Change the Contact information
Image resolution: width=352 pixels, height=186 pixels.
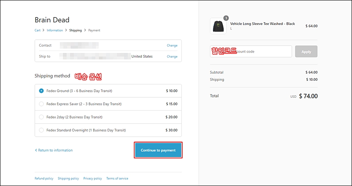click(172, 46)
